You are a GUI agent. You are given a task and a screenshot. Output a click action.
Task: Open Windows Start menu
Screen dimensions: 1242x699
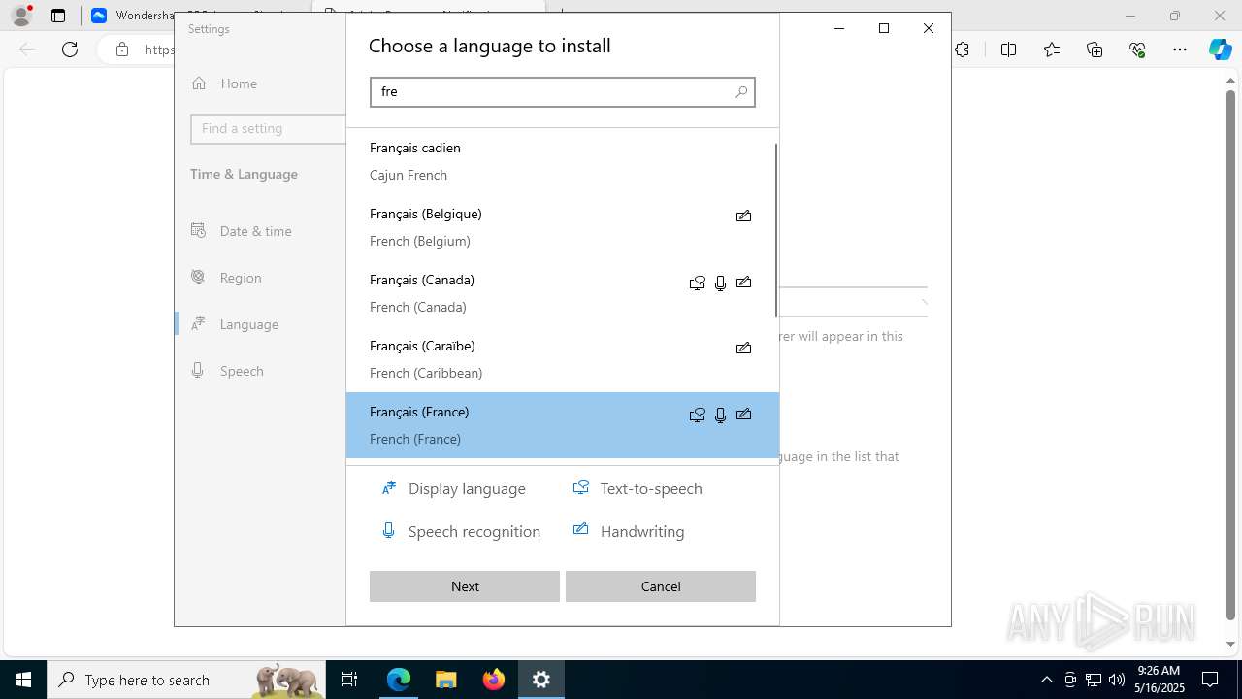pyautogui.click(x=23, y=680)
